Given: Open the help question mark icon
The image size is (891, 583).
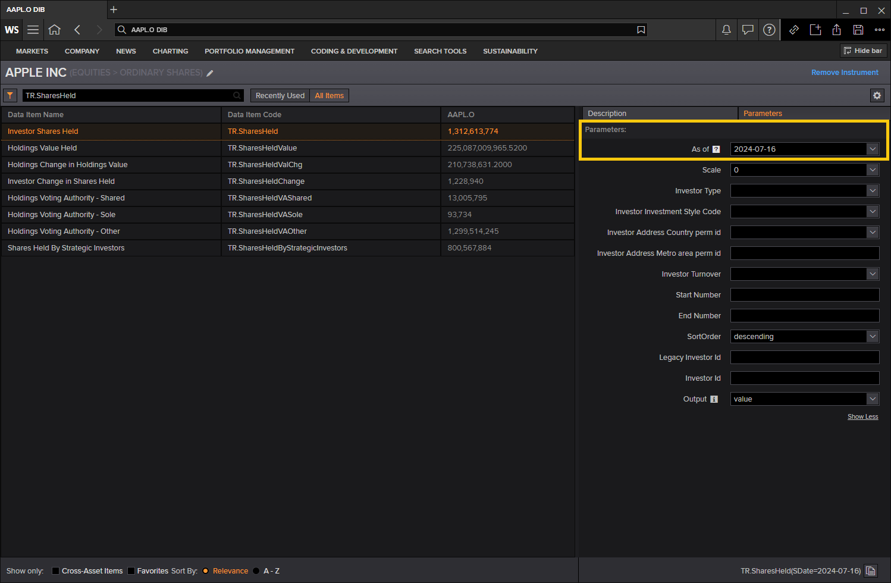Looking at the screenshot, I should tap(769, 30).
